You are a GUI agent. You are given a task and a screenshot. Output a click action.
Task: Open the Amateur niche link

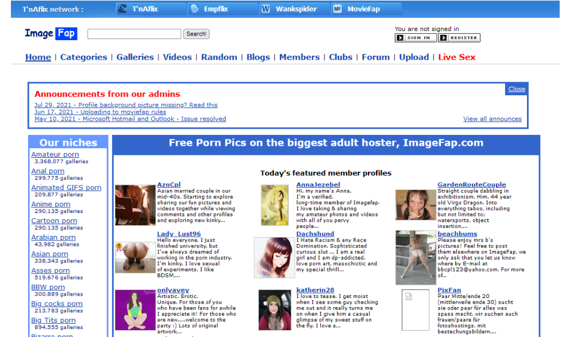tap(55, 154)
